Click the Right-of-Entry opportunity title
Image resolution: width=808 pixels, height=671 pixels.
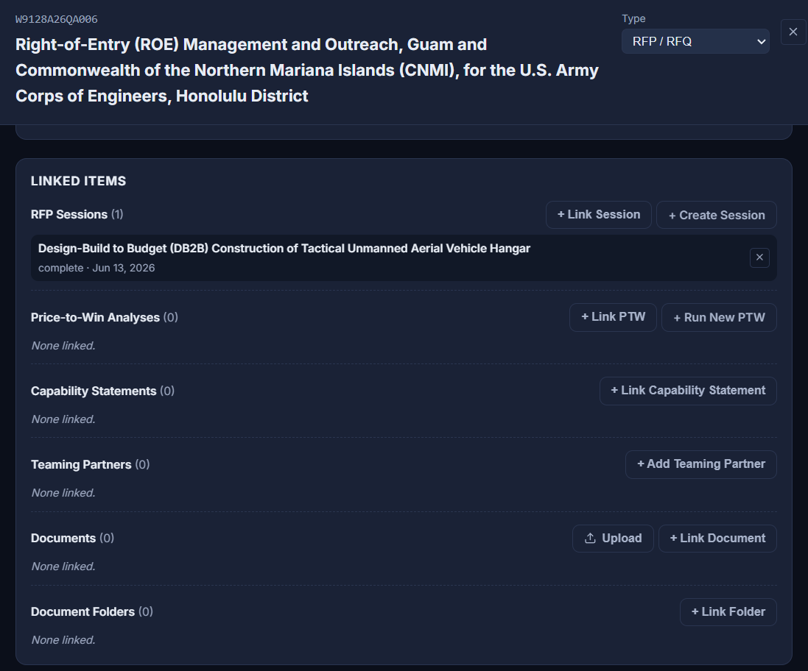(x=307, y=70)
